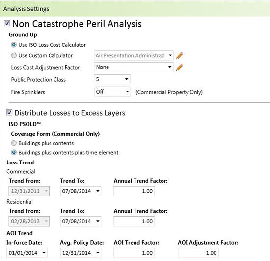
Task: Open Residential Trend From date picker
Action: click(x=29, y=221)
